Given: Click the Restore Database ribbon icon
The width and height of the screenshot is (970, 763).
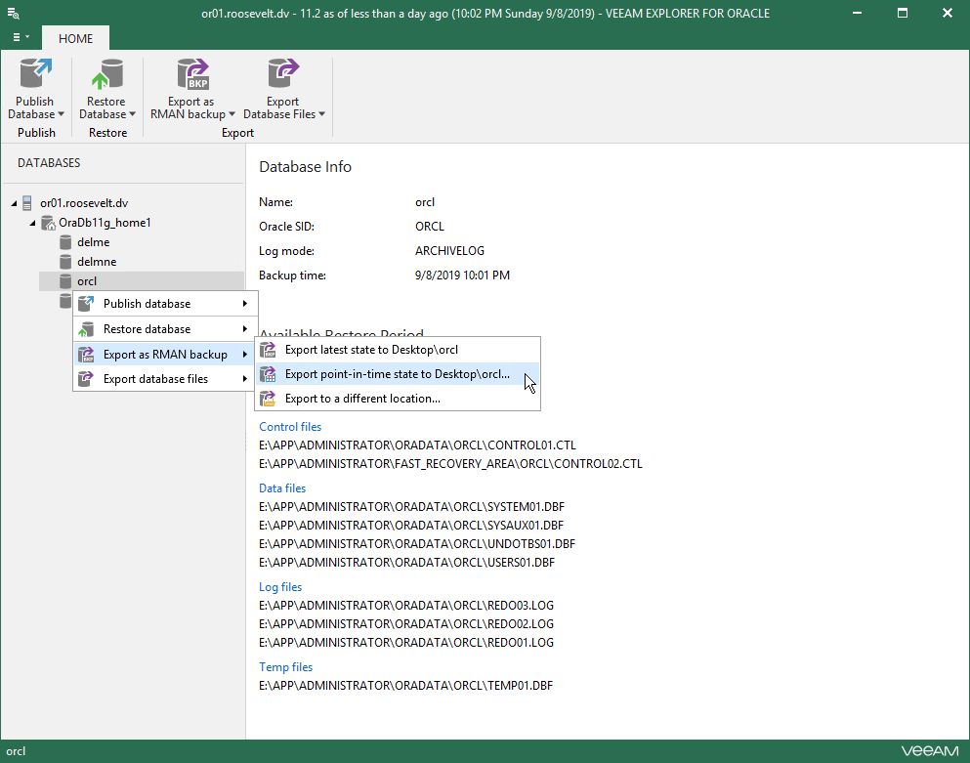Looking at the screenshot, I should 107,73.
